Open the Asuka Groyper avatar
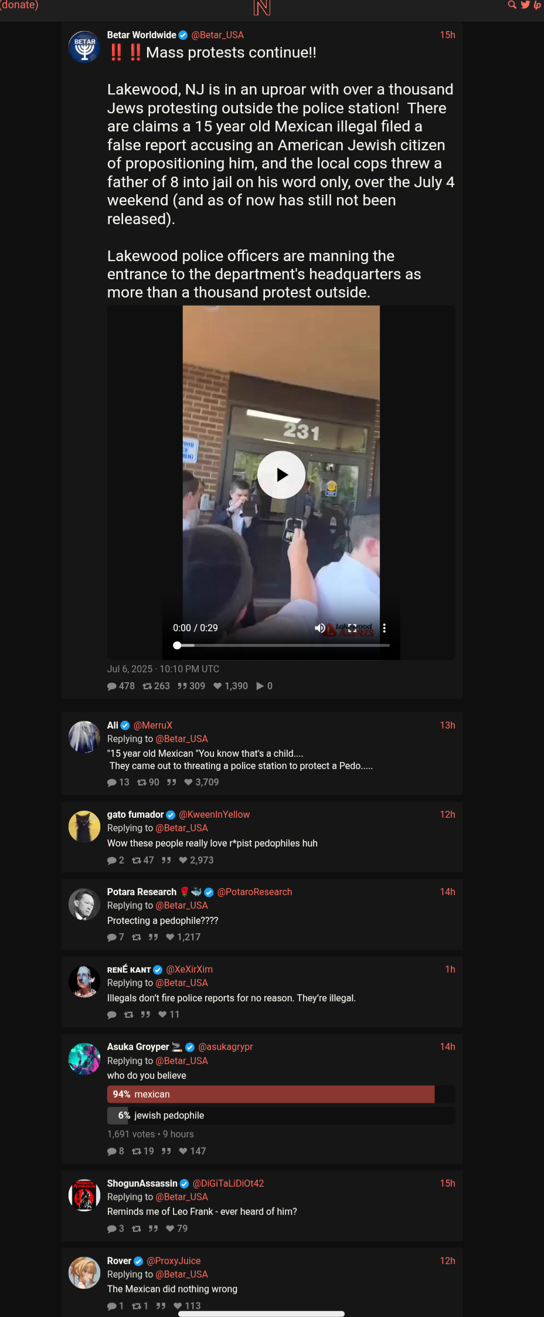The height and width of the screenshot is (1317, 544). point(84,1059)
